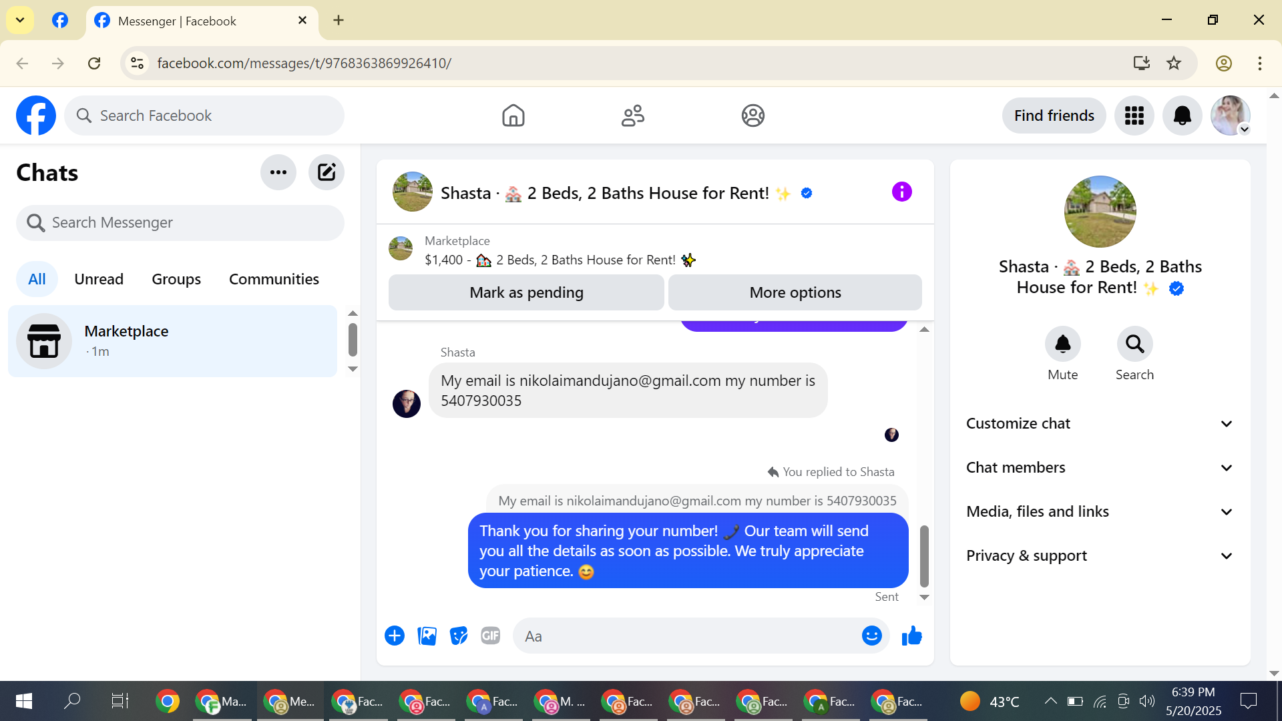The image size is (1282, 721).
Task: Open the sticker picker icon
Action: tap(459, 636)
